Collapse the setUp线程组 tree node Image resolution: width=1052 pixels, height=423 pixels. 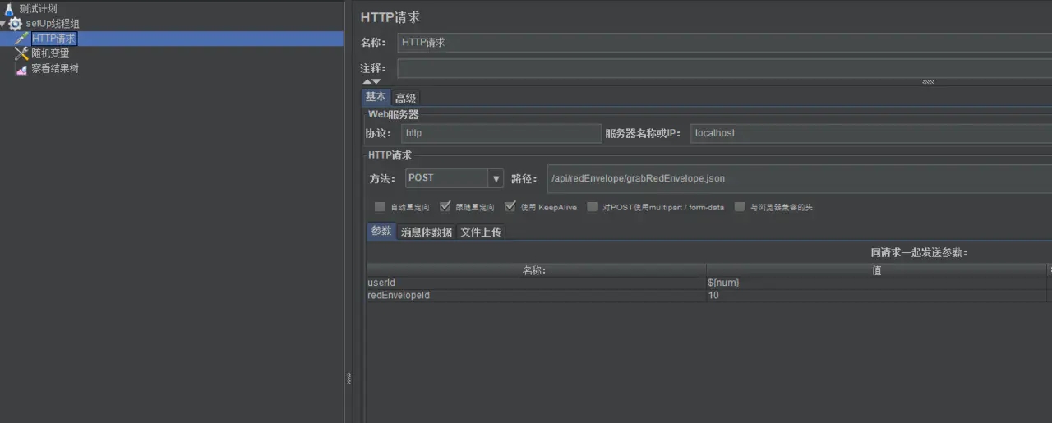[x=3, y=24]
